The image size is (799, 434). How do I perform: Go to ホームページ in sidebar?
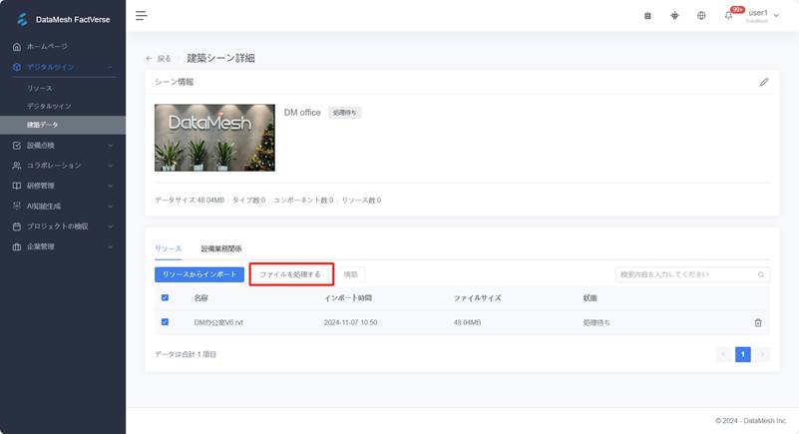click(x=47, y=46)
